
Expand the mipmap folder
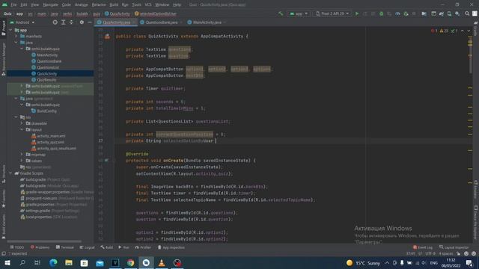click(x=22, y=155)
